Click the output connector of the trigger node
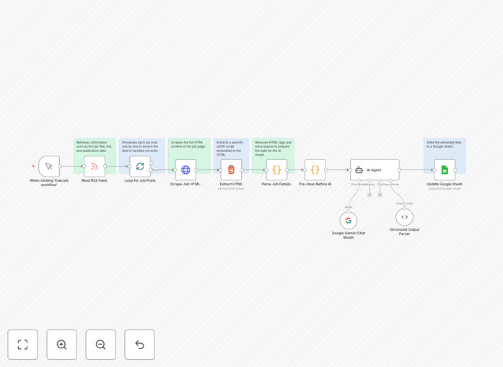 [60, 167]
